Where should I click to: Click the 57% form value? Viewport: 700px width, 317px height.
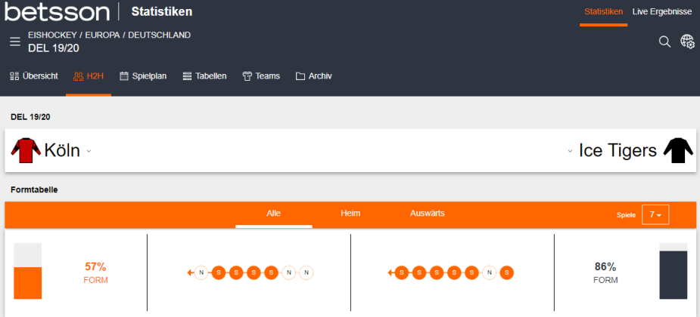pyautogui.click(x=95, y=267)
